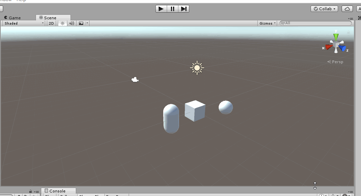
Task: Select the Directional Light sun icon
Action: point(197,68)
